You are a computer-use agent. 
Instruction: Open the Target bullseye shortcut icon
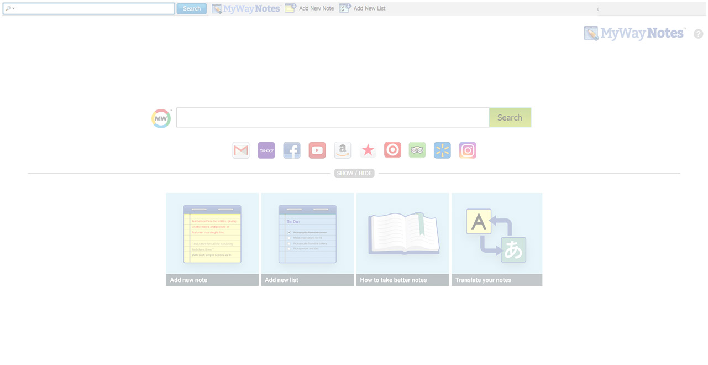[x=393, y=150]
